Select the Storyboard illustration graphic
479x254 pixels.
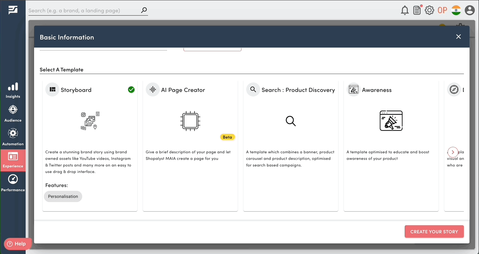pos(90,121)
